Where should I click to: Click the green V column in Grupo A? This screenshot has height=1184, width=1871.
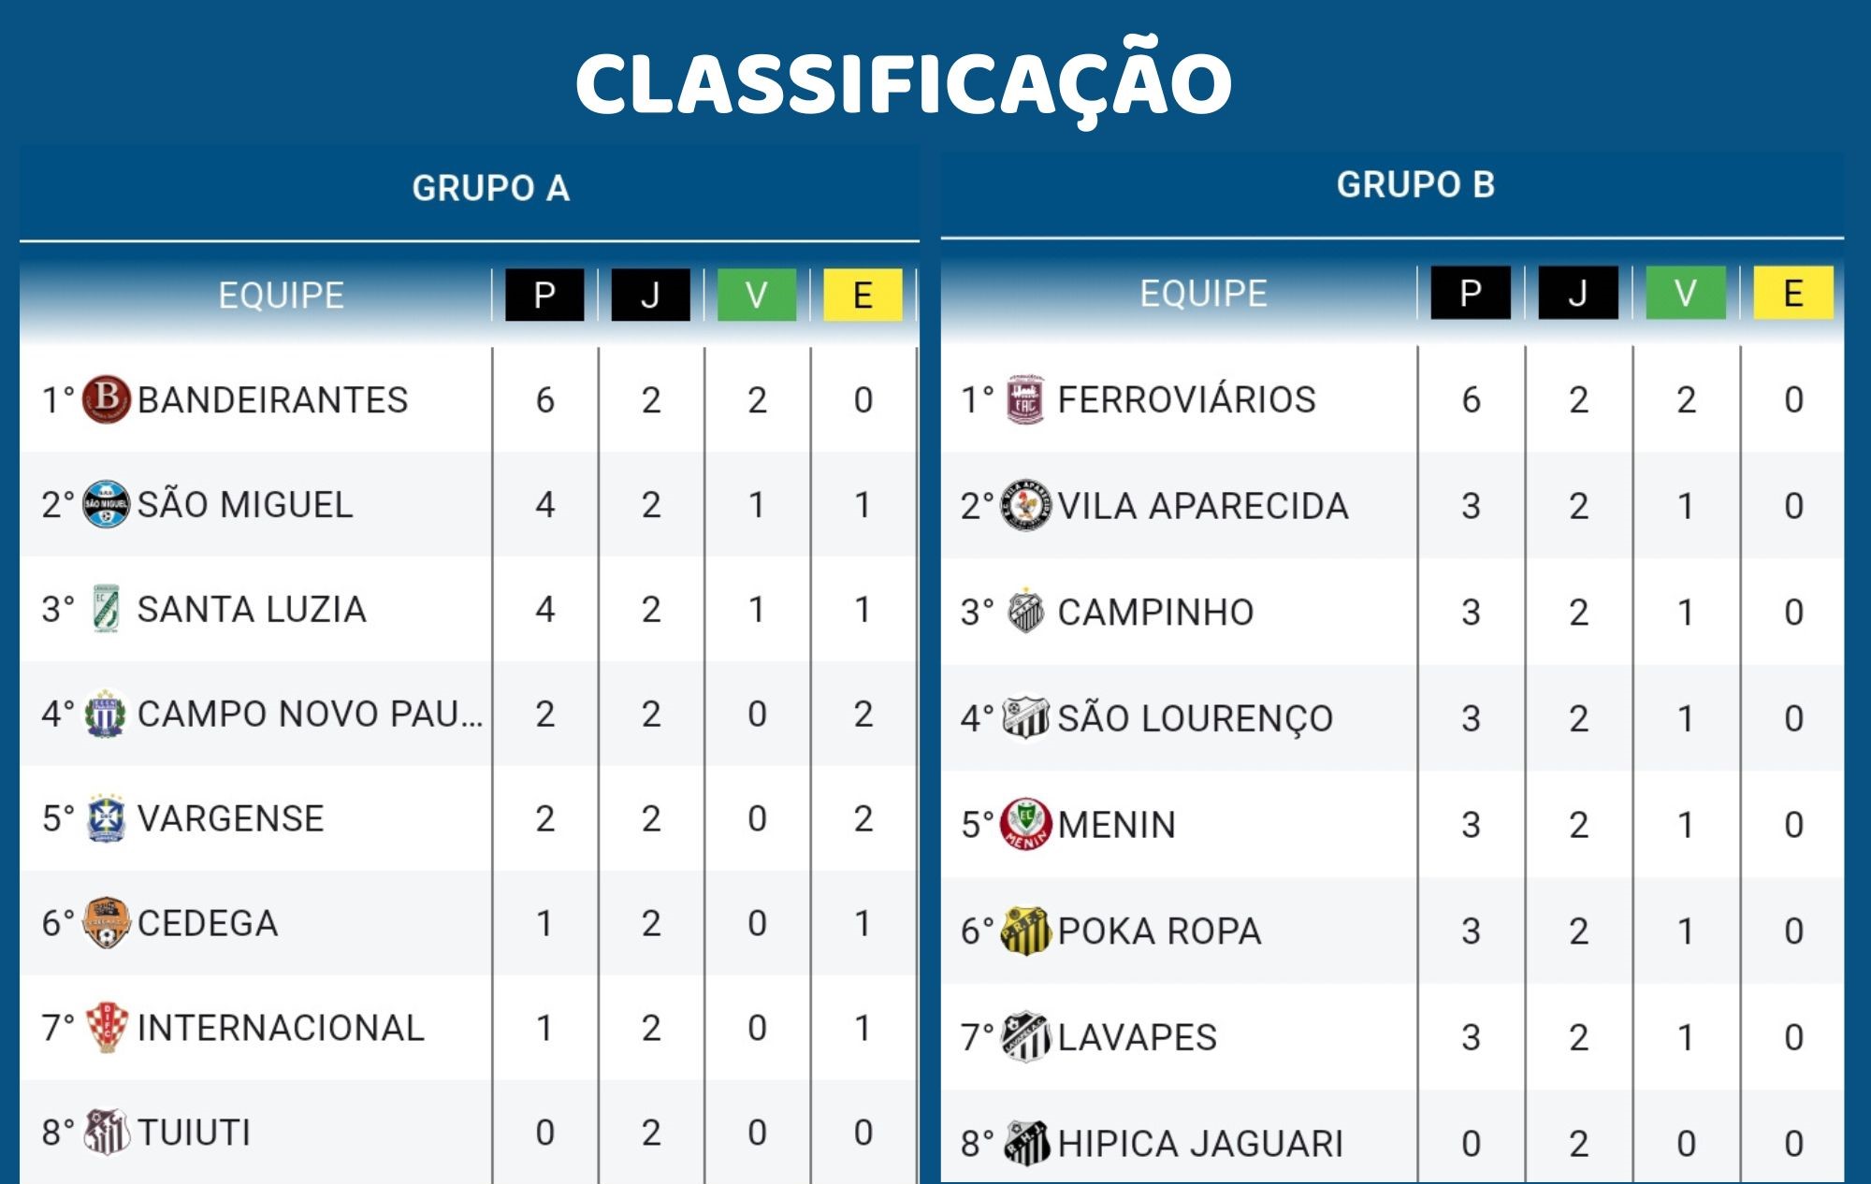click(756, 296)
